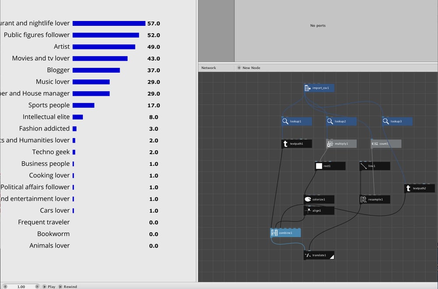Viewport: 438px width, 289px height.
Task: Click the bar for Public figures follower
Action: coord(106,35)
